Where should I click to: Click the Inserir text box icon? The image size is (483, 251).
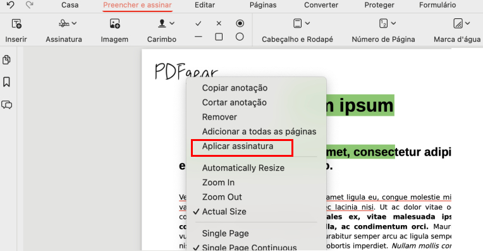coord(16,24)
